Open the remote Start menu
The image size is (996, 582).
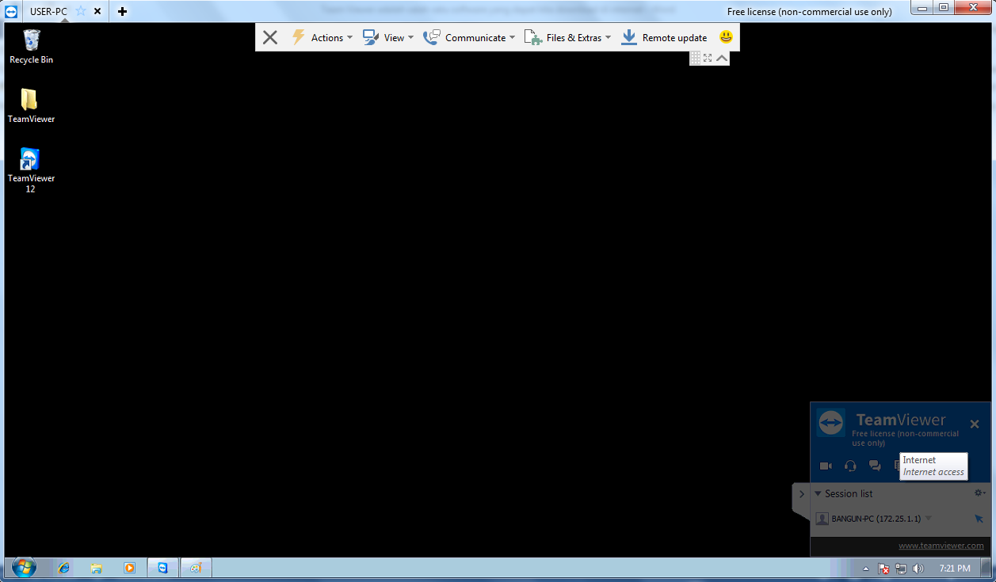tap(24, 568)
